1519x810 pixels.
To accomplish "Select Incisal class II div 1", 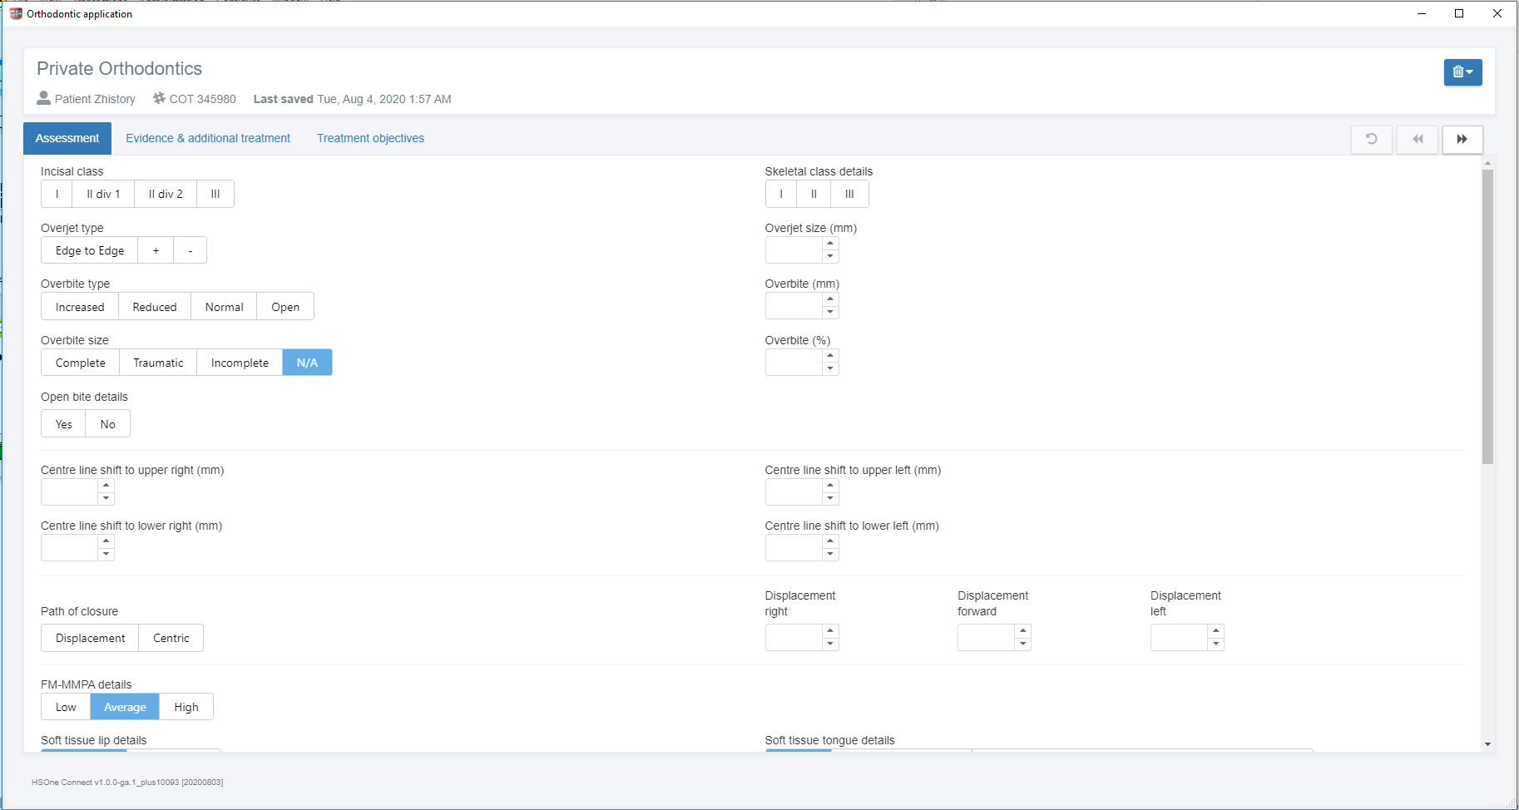I will pos(103,194).
